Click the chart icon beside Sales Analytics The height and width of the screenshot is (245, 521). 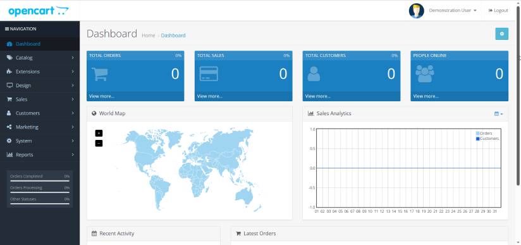pyautogui.click(x=310, y=113)
